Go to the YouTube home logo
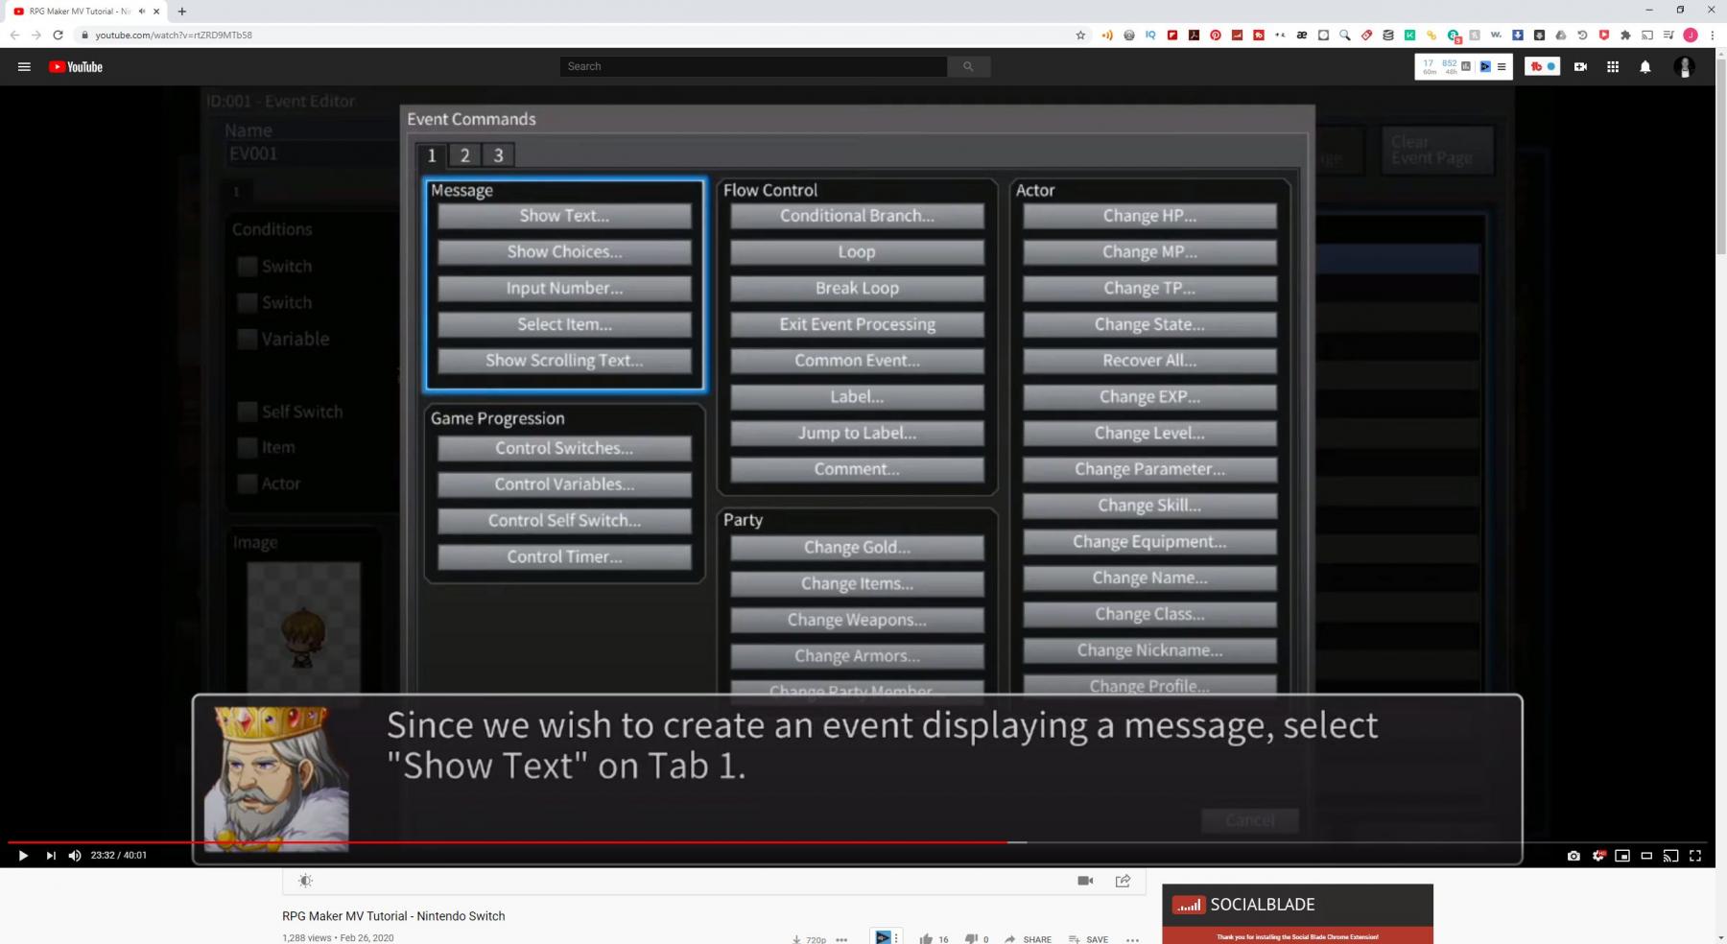 (x=76, y=66)
